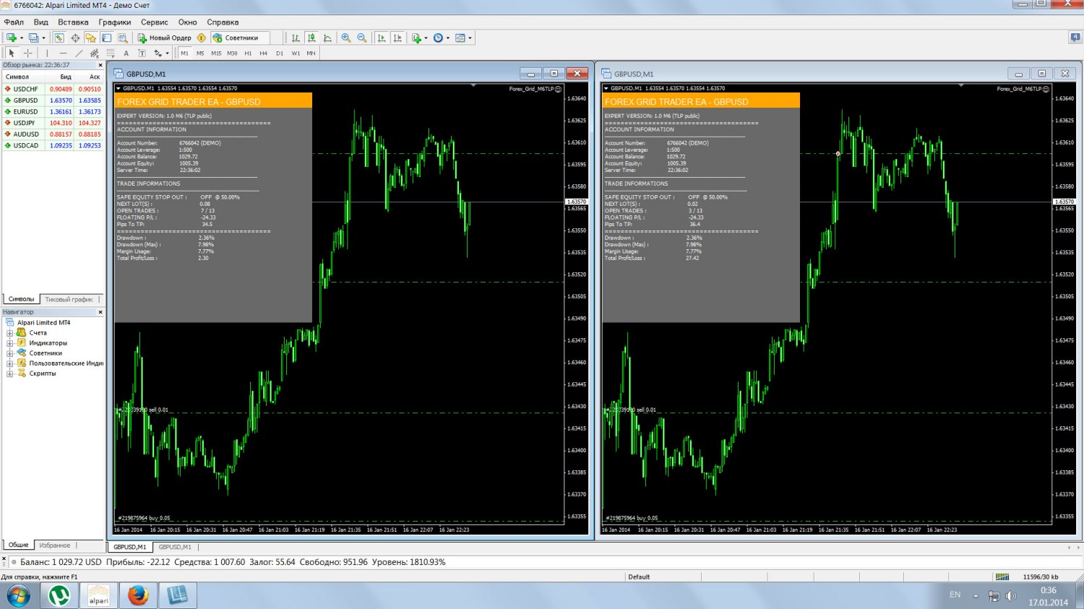Expand the Скрипты tree node

click(x=10, y=373)
